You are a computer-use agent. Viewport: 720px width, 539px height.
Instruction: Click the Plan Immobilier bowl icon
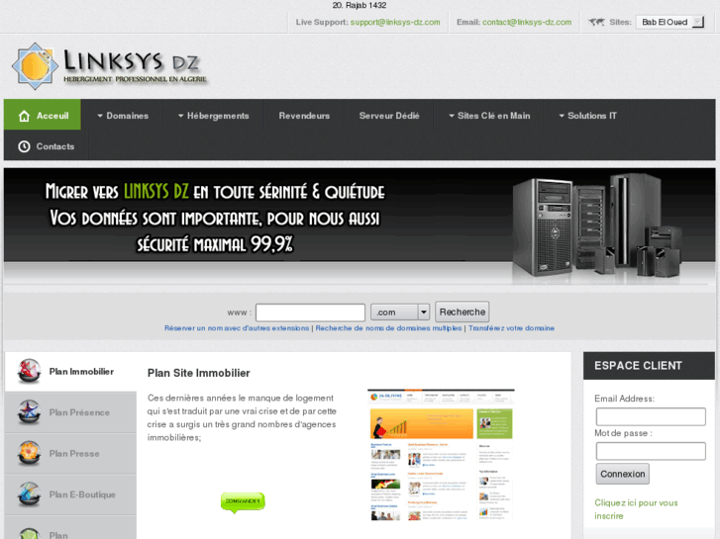pyautogui.click(x=29, y=371)
